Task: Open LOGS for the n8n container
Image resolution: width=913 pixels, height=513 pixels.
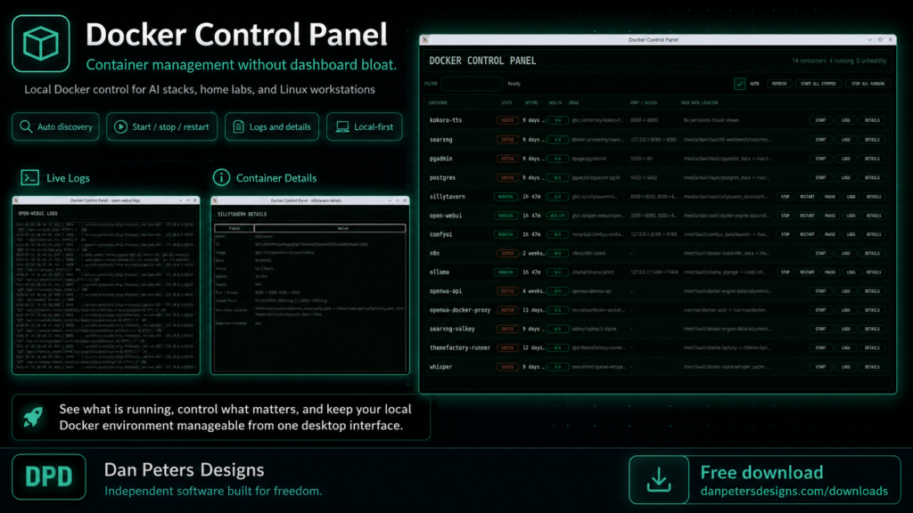Action: pyautogui.click(x=845, y=253)
